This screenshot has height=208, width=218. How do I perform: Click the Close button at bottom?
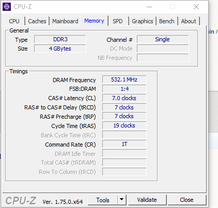[186, 200]
